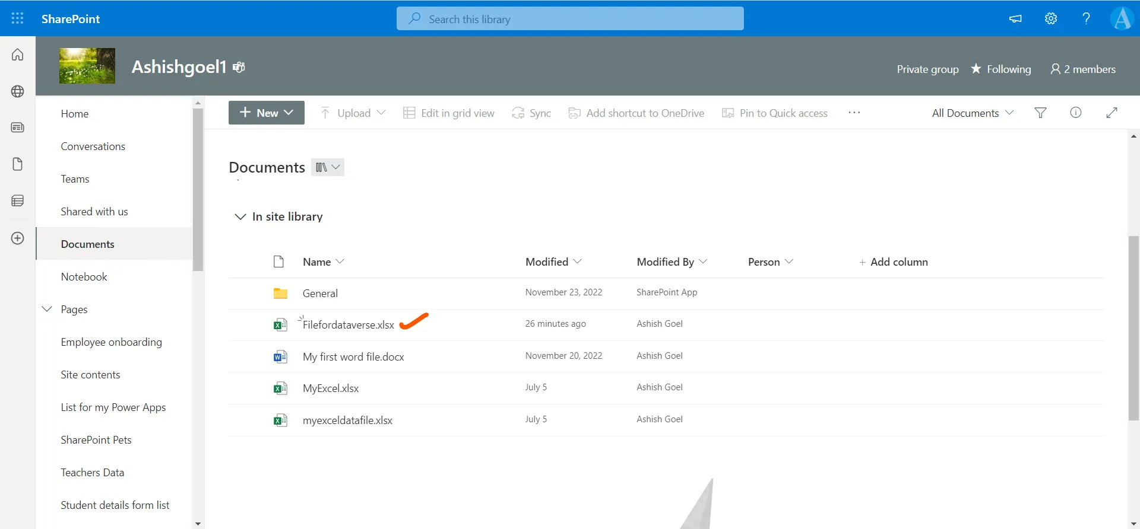Image resolution: width=1140 pixels, height=529 pixels.
Task: Click the site logo thumbnail
Action: (x=87, y=66)
